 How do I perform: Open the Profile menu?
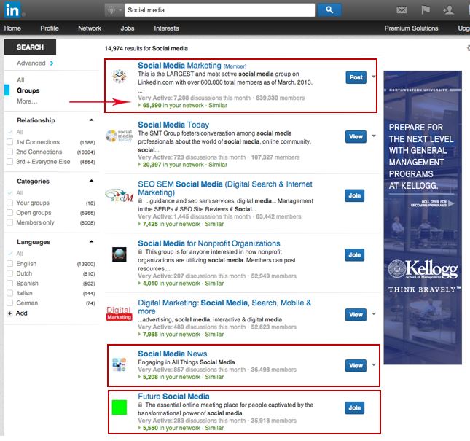click(x=50, y=28)
